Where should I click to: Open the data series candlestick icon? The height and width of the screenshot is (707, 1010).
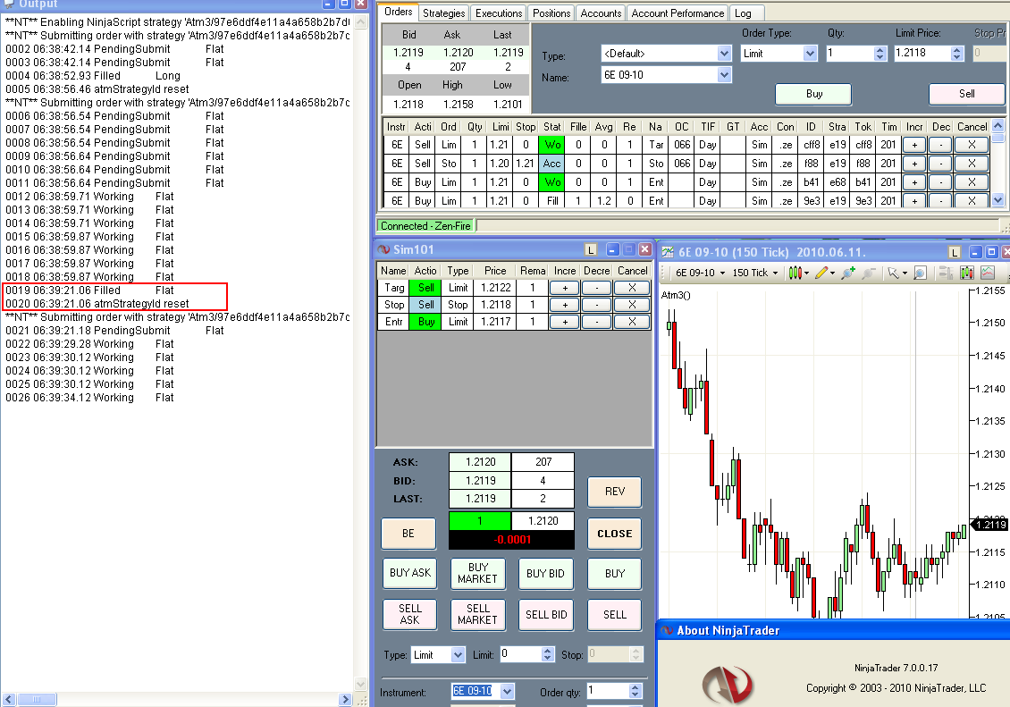967,273
